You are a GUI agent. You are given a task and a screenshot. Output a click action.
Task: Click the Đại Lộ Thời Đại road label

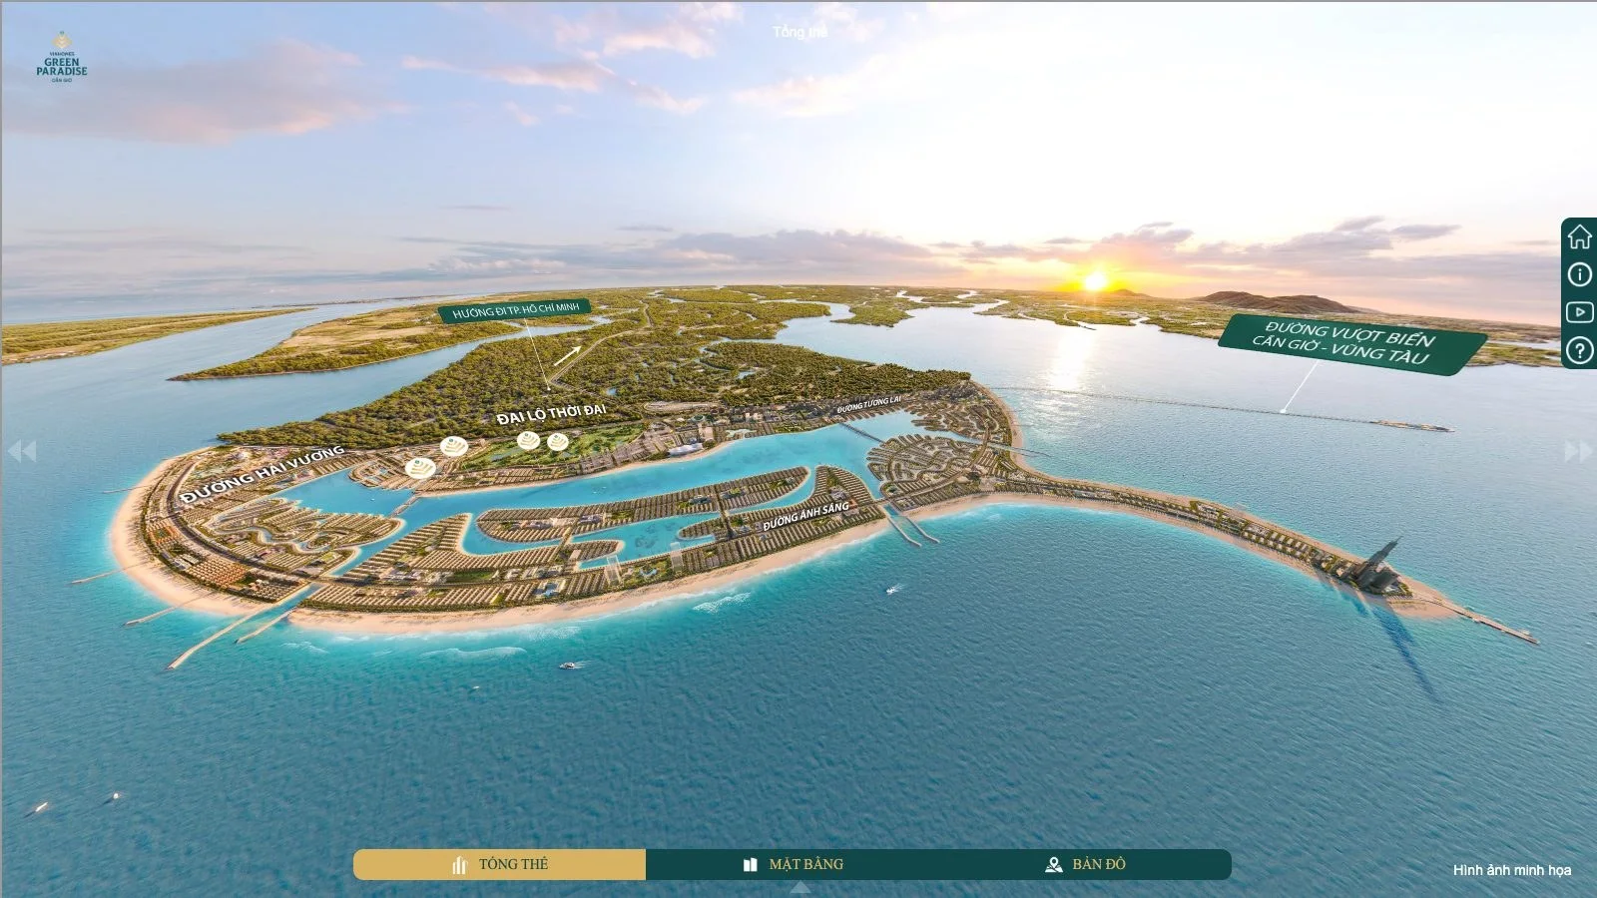(551, 414)
